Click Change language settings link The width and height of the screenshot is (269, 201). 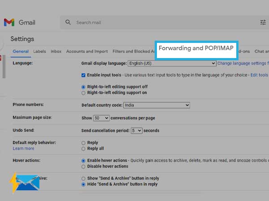pyautogui.click(x=243, y=63)
